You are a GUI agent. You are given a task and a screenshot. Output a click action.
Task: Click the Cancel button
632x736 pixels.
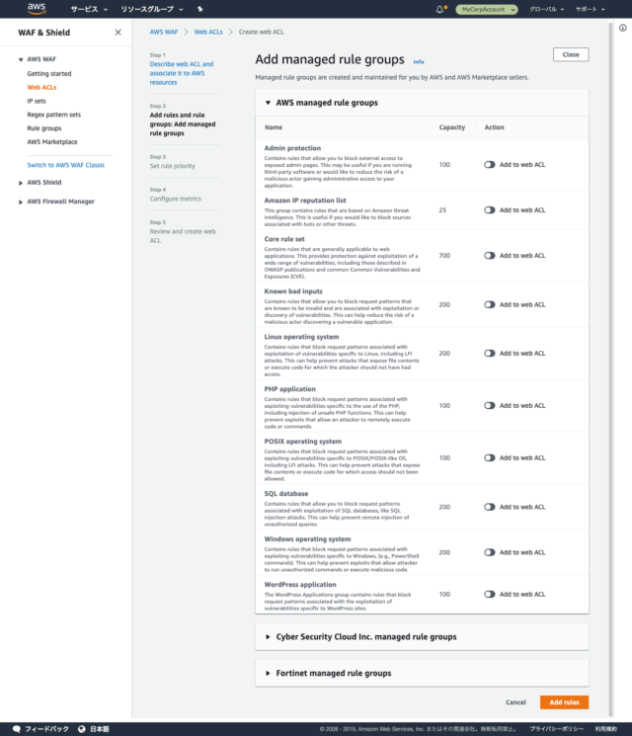(x=515, y=702)
